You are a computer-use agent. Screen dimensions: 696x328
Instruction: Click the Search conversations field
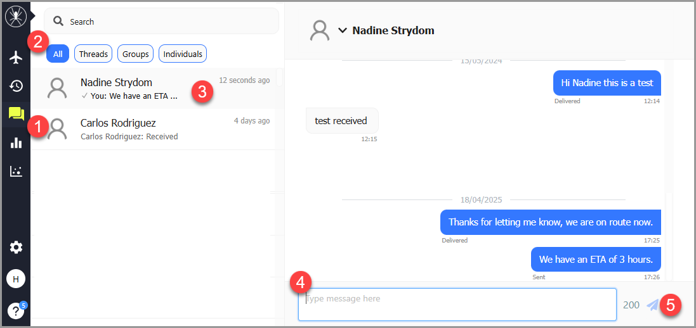click(x=165, y=22)
